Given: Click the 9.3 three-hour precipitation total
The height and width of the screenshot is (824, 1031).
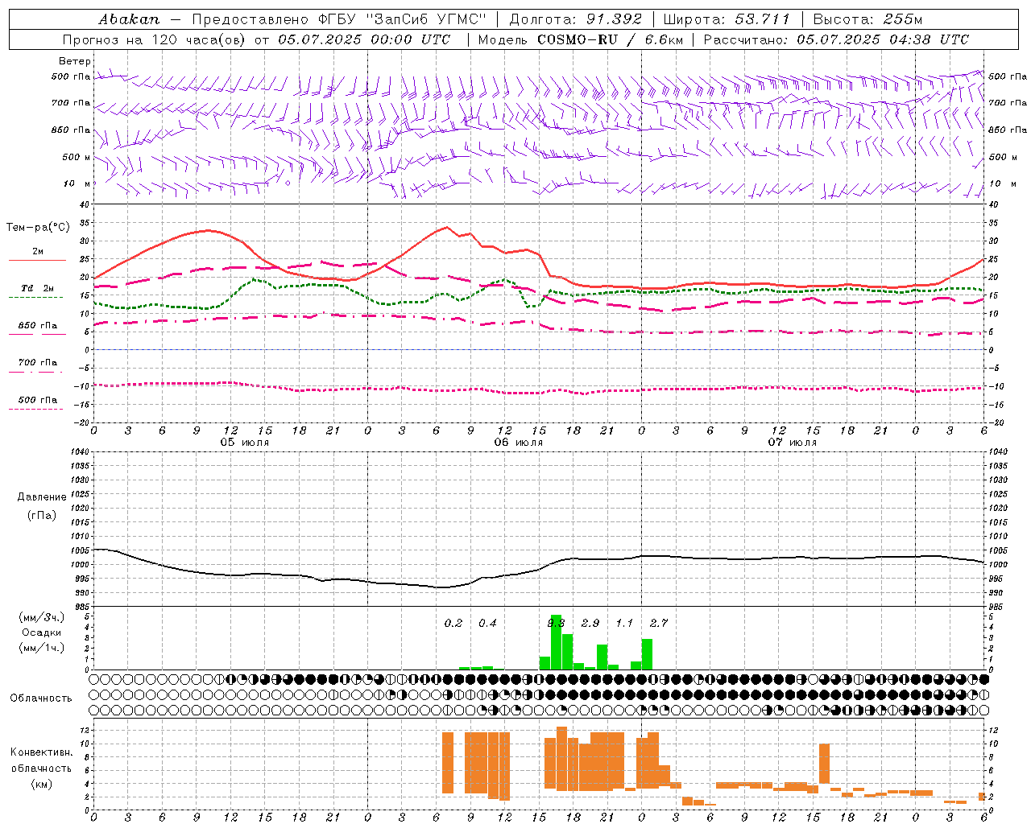Looking at the screenshot, I should [x=556, y=623].
